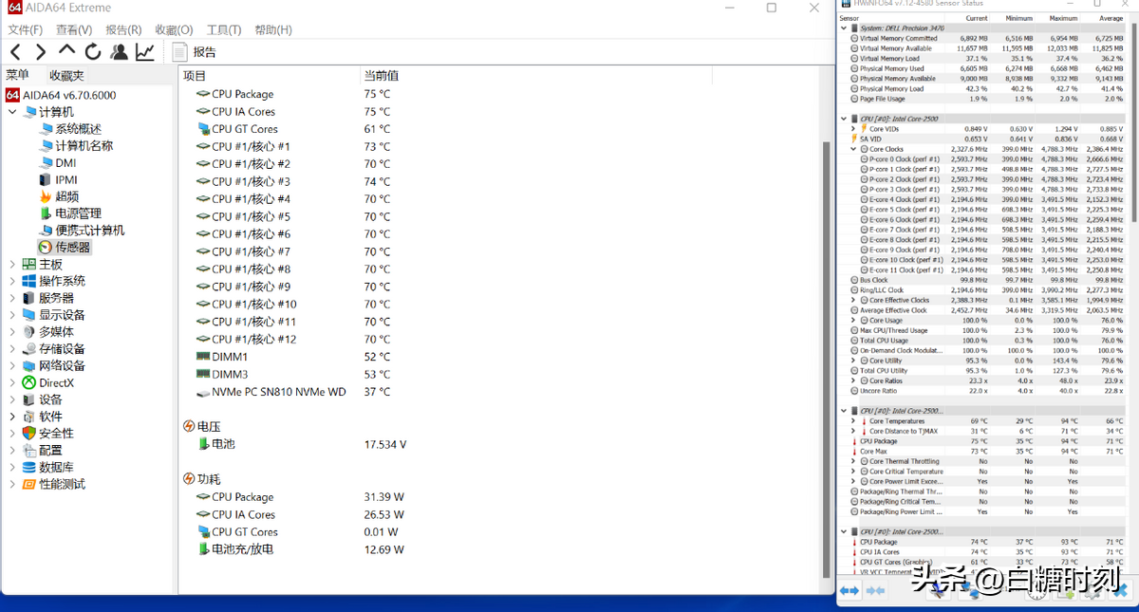Select AIDA64 v6.70.6000 root node

tap(62, 95)
